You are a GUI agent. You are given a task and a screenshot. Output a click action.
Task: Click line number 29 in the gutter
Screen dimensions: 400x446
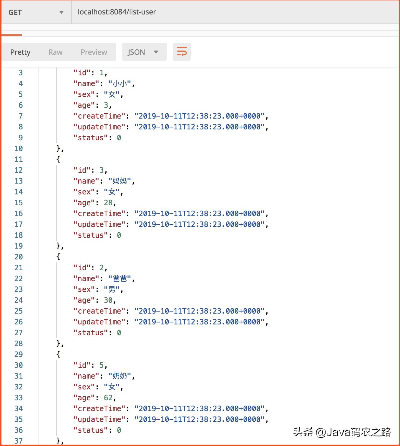[x=19, y=355]
